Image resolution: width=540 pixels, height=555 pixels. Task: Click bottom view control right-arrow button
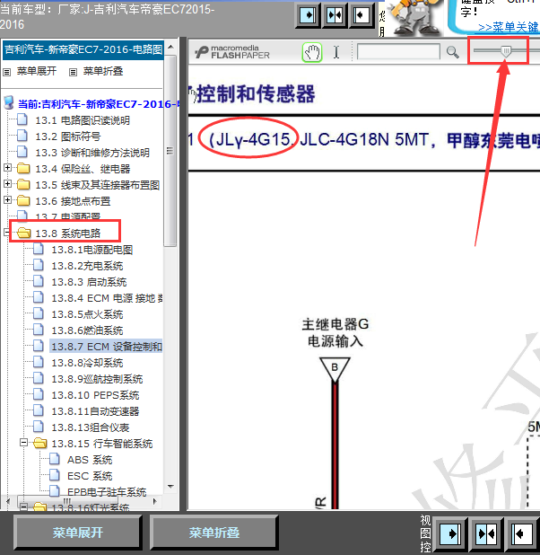coord(450,533)
